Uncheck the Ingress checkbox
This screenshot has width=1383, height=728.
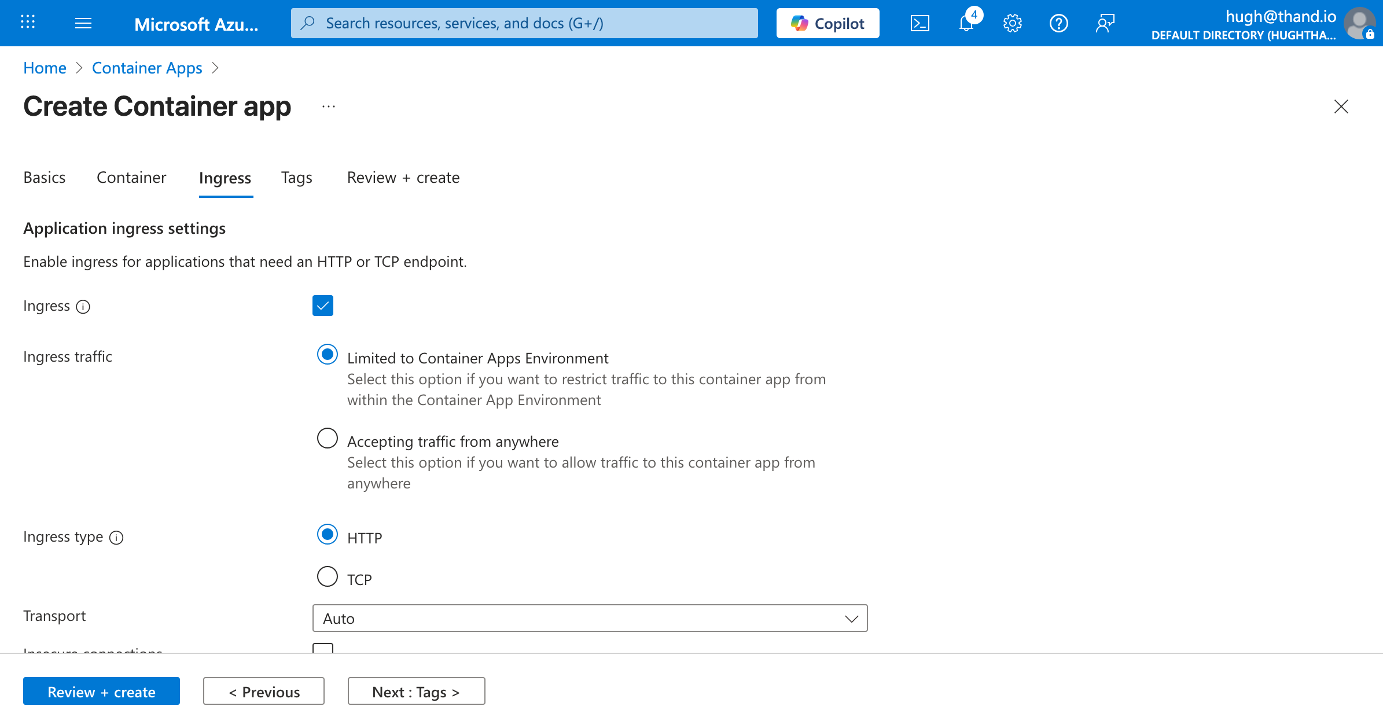(323, 306)
